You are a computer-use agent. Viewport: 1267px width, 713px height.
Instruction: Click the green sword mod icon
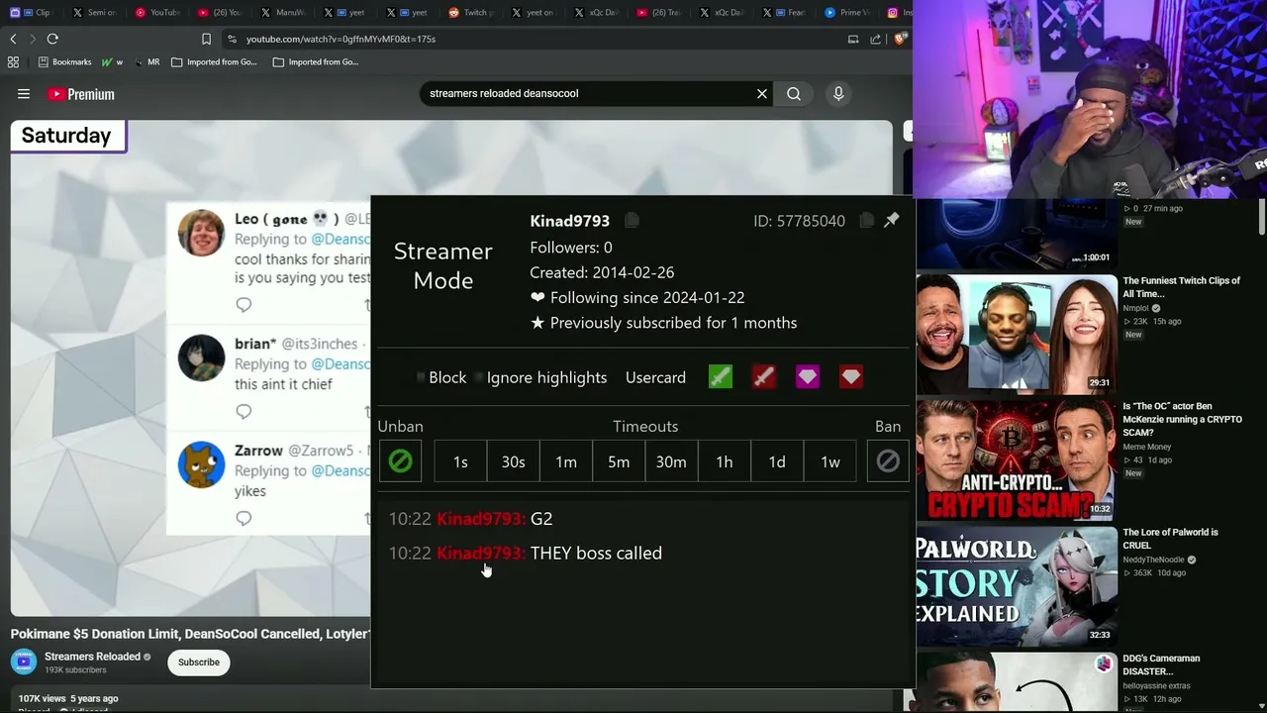coord(721,377)
